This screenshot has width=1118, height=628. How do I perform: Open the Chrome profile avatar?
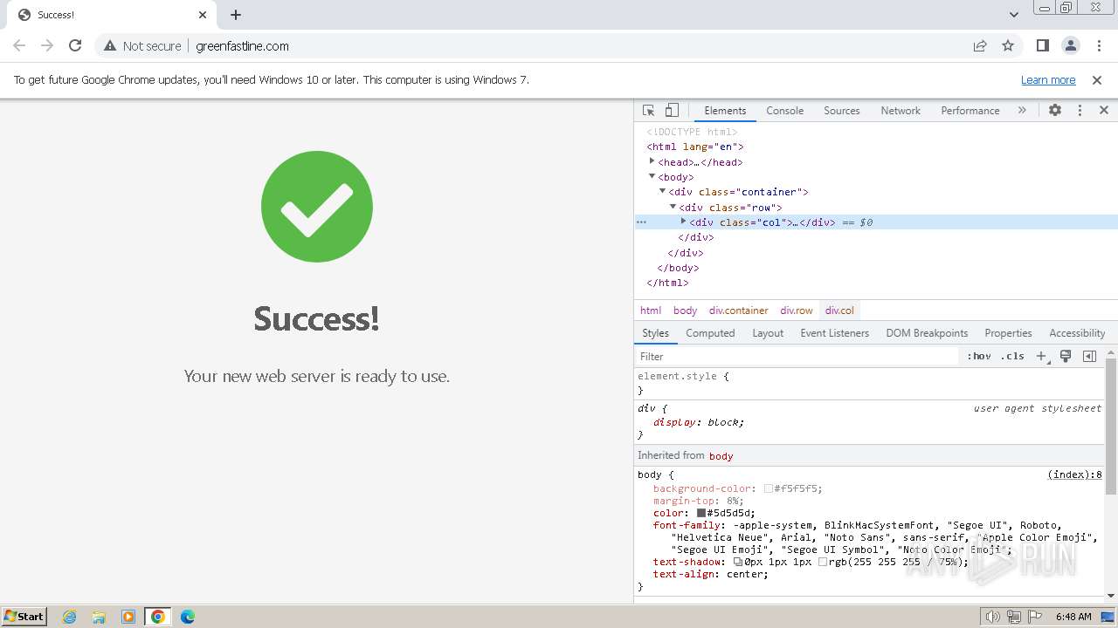click(1070, 45)
